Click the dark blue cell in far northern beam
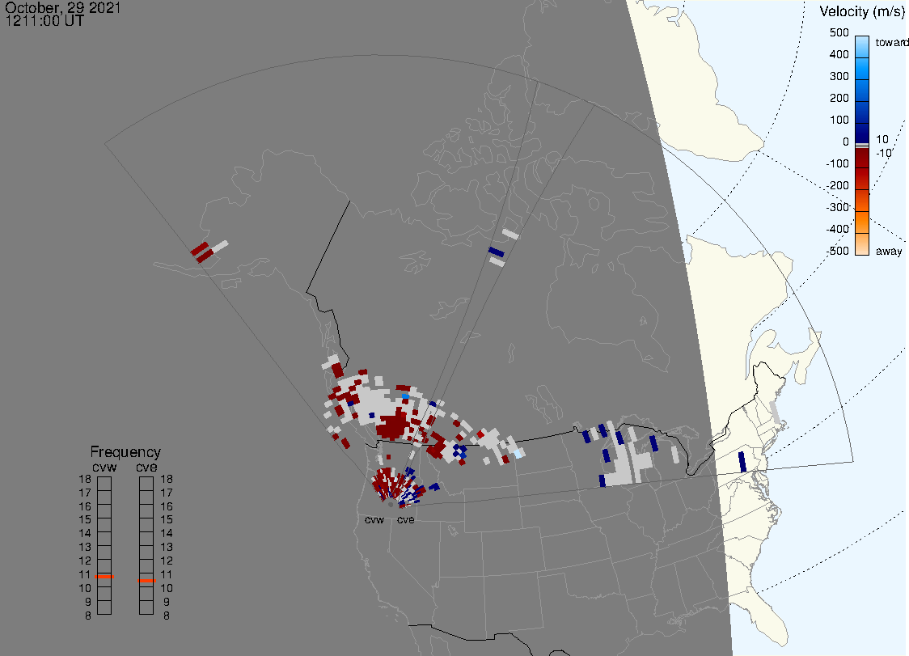Image resolution: width=909 pixels, height=656 pixels. click(x=497, y=252)
